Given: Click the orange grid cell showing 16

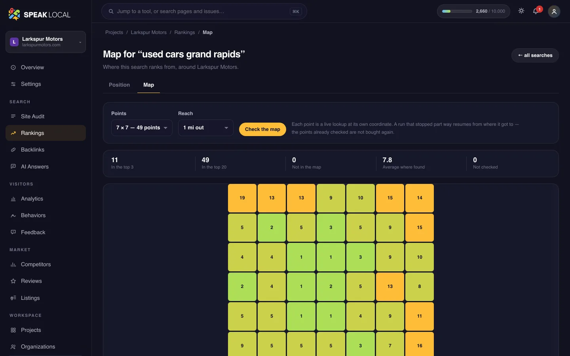Looking at the screenshot, I should (x=420, y=344).
